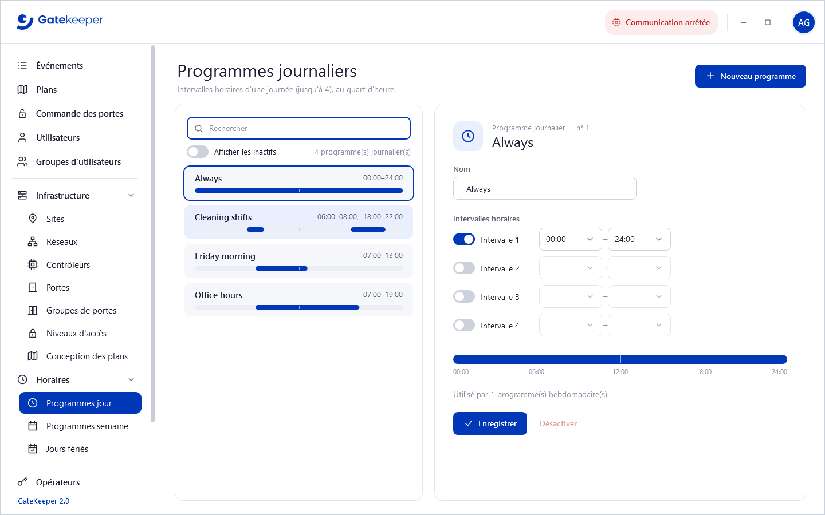The width and height of the screenshot is (825, 515).
Task: Select Friday morning program in list
Action: pyautogui.click(x=298, y=261)
